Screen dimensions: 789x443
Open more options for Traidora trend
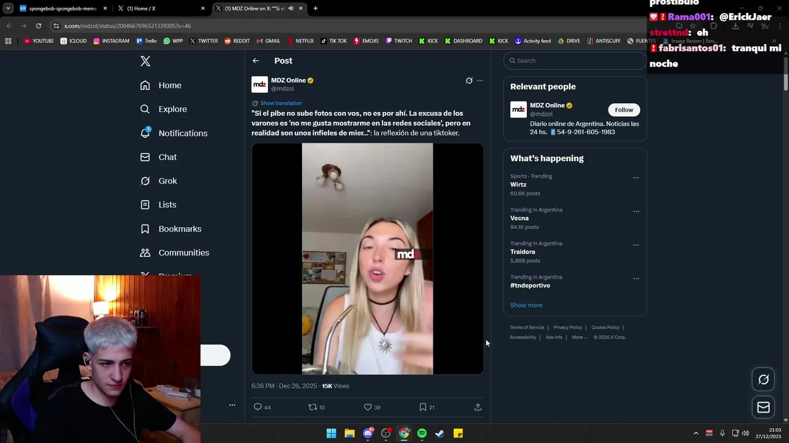click(x=636, y=245)
